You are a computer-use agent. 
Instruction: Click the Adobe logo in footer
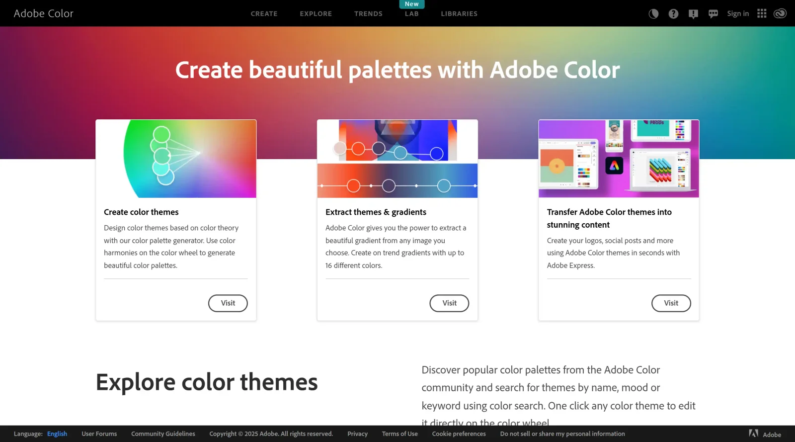(x=765, y=434)
